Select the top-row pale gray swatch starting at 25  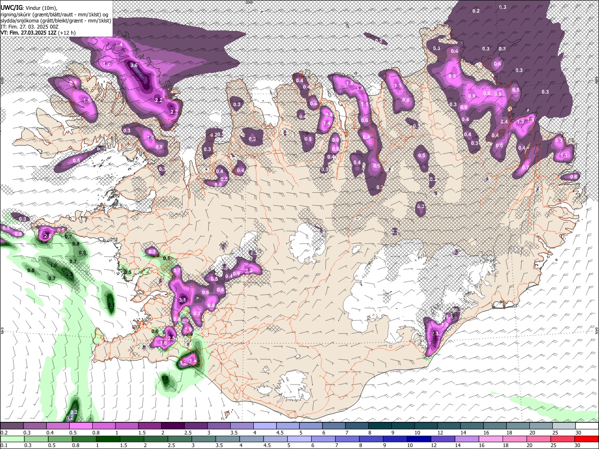564,426
